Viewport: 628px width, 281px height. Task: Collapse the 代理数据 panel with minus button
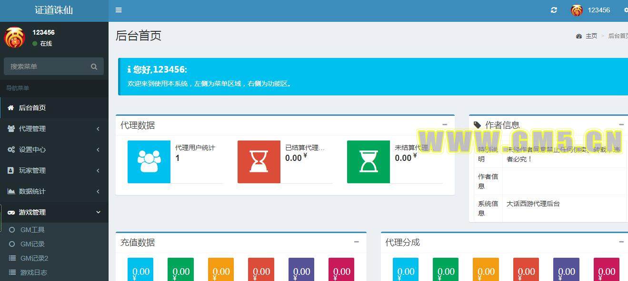[445, 124]
